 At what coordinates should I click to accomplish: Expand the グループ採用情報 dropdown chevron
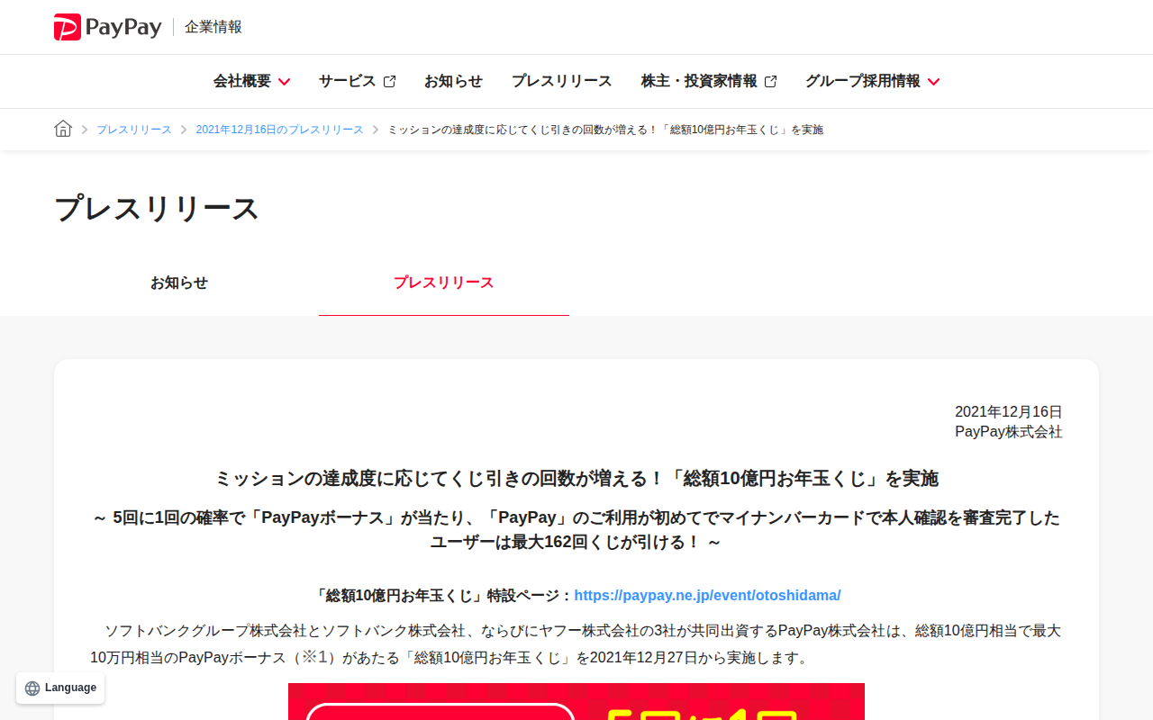933,82
